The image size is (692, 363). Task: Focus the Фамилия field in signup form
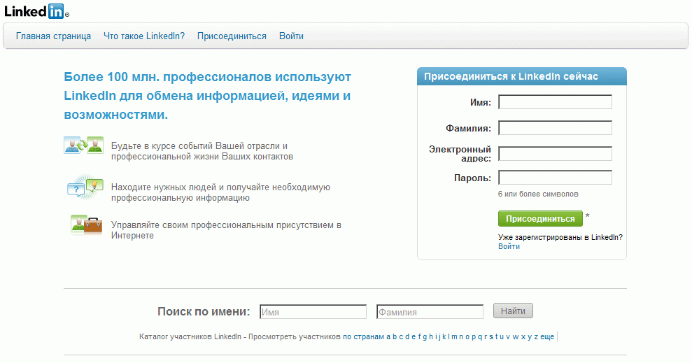pos(555,128)
